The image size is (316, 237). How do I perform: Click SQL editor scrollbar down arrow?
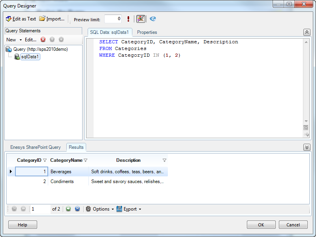click(x=306, y=121)
